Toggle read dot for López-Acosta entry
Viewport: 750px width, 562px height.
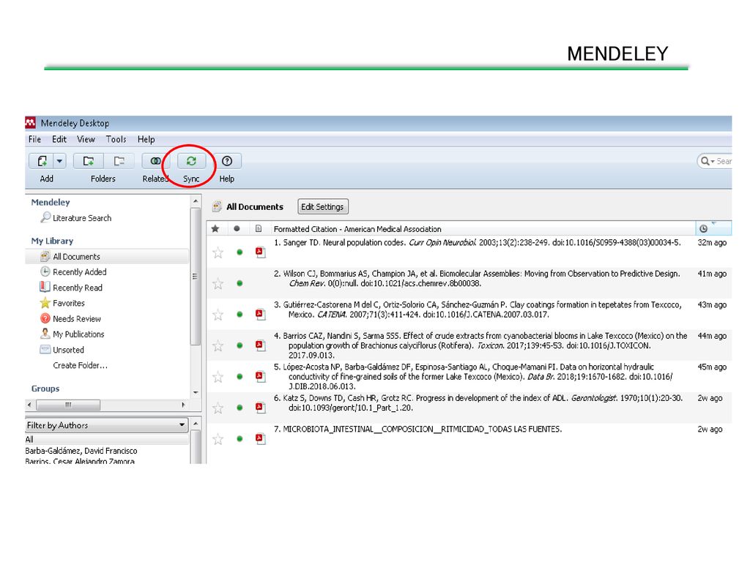pos(240,377)
